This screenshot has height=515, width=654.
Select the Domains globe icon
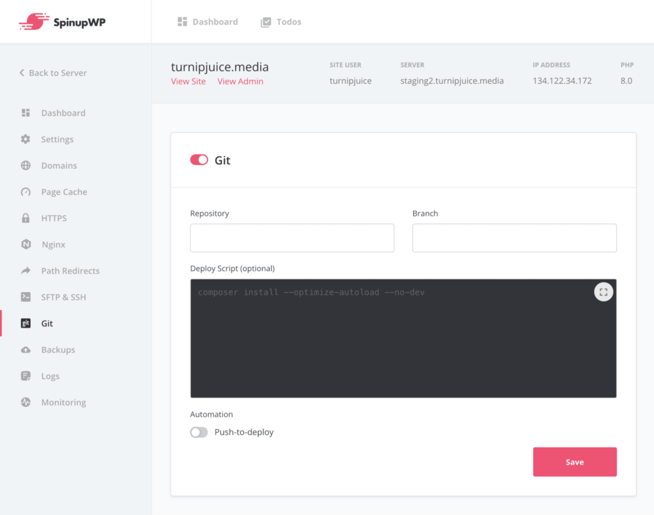click(26, 165)
